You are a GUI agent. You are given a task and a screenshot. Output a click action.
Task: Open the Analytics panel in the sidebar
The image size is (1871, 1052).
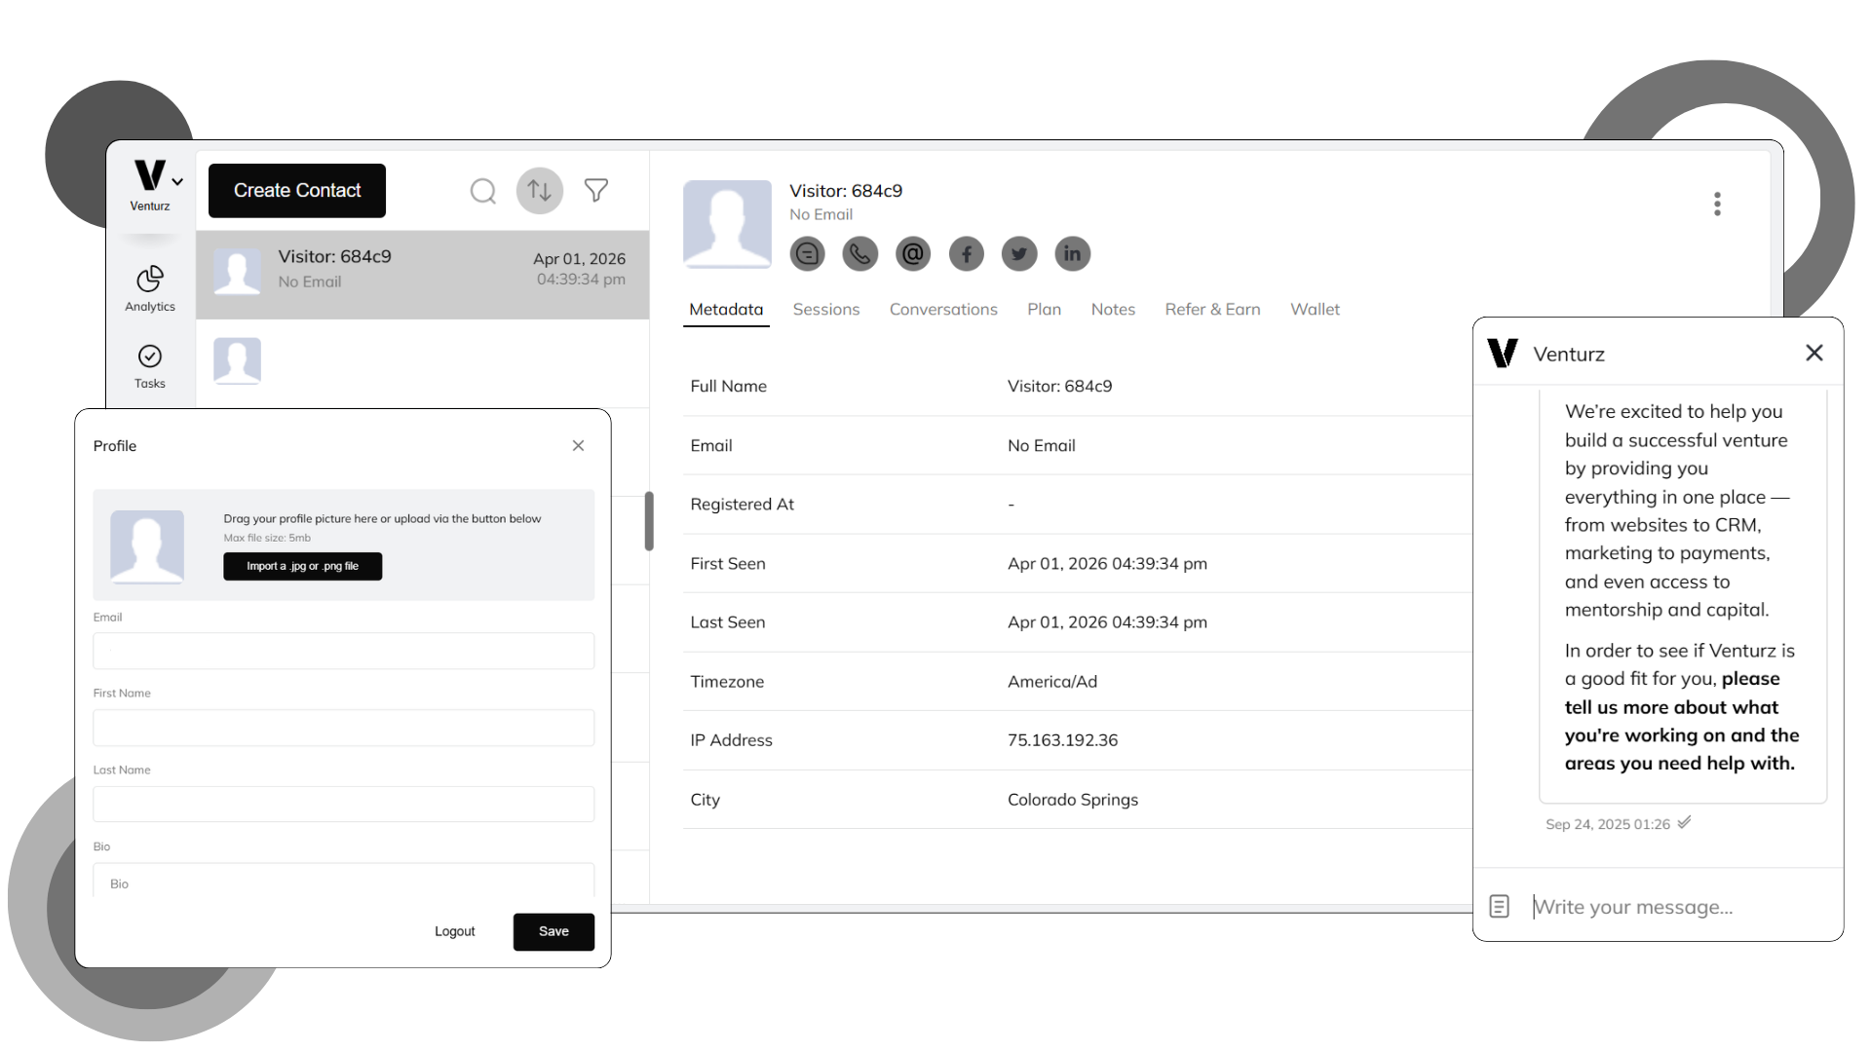click(150, 285)
